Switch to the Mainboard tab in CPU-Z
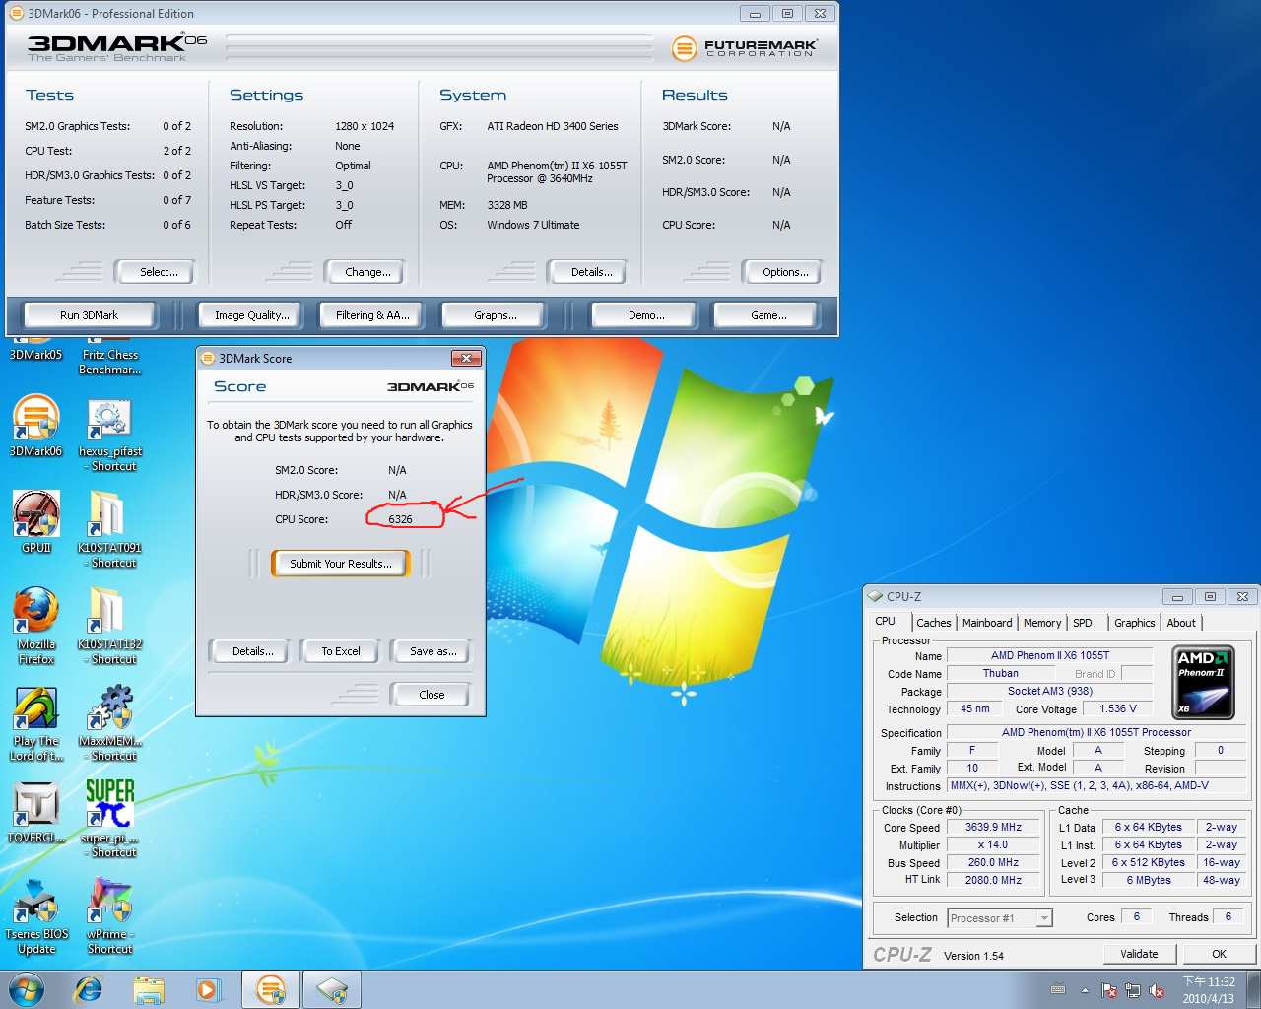 coord(987,623)
